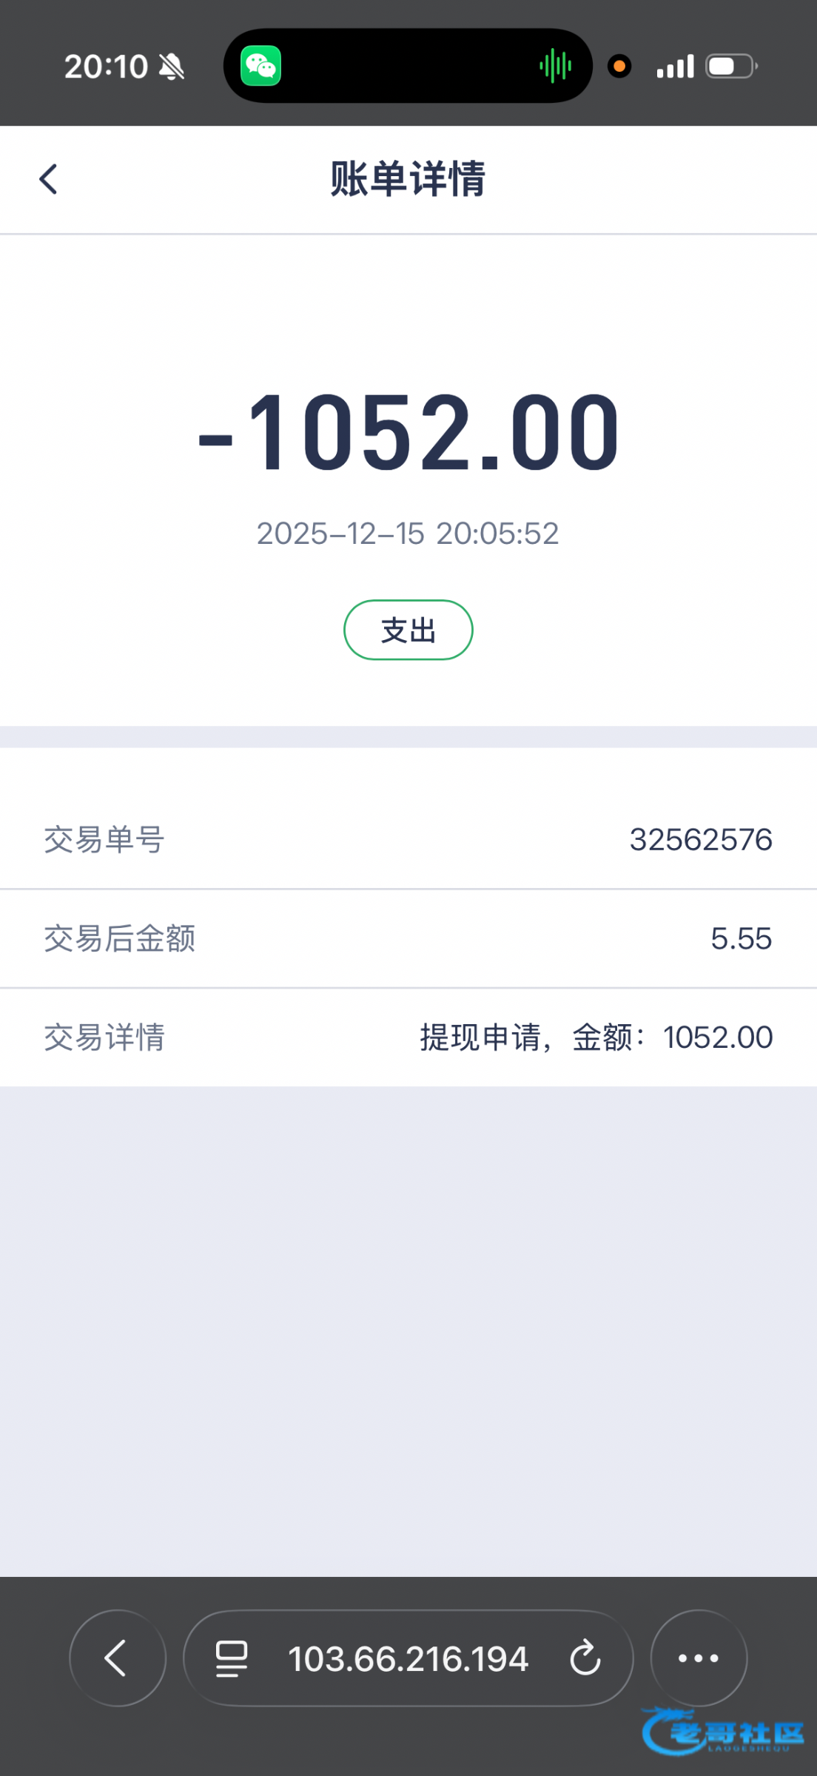Tap the muted bell icon

click(x=172, y=67)
